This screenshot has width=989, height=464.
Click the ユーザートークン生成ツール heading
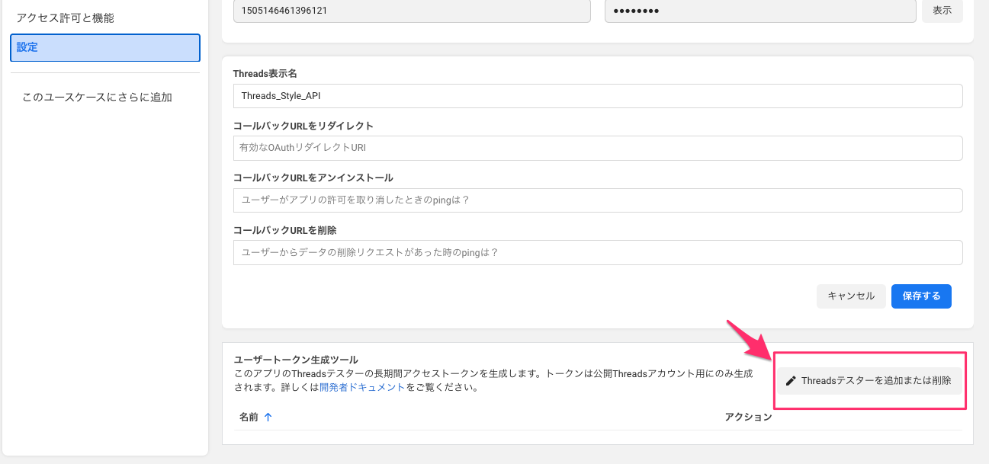point(295,360)
